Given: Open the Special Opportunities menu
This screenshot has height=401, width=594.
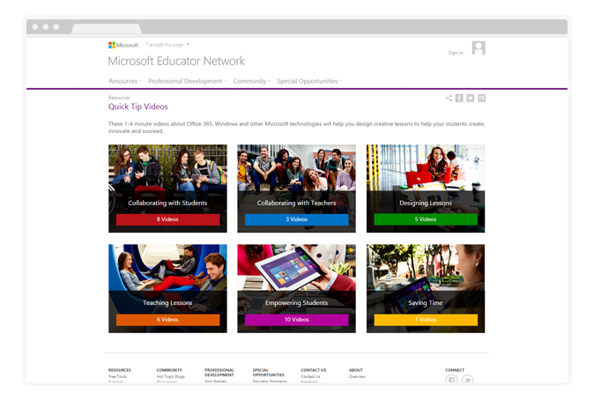Looking at the screenshot, I should 309,81.
